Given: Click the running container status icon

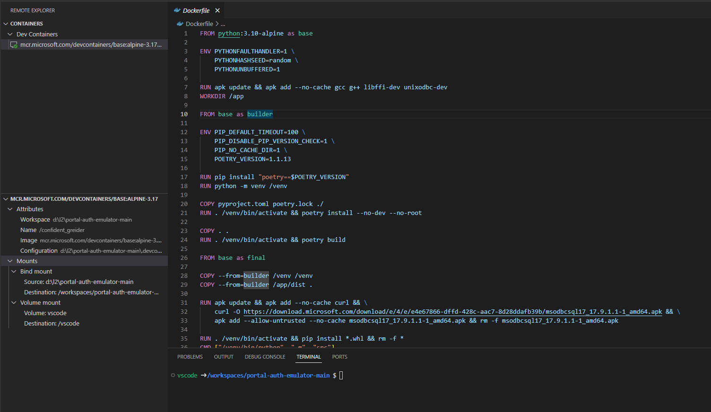Looking at the screenshot, I should 14,45.
